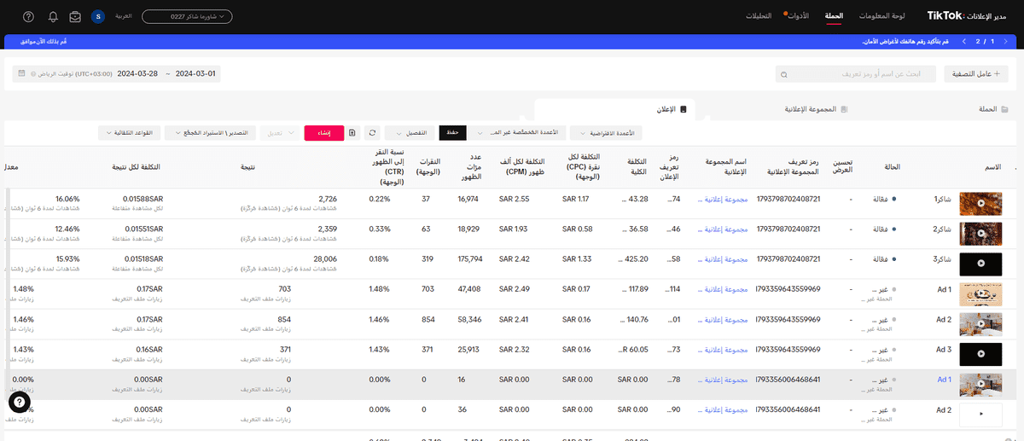Click the document icon next to the إنشاء button
The image size is (1024, 441).
point(352,133)
